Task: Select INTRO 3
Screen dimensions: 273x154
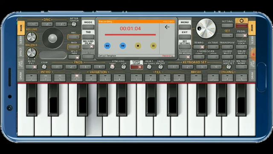Action: (60, 78)
